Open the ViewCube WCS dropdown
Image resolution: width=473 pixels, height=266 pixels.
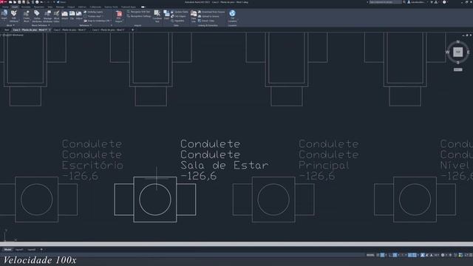[x=457, y=69]
